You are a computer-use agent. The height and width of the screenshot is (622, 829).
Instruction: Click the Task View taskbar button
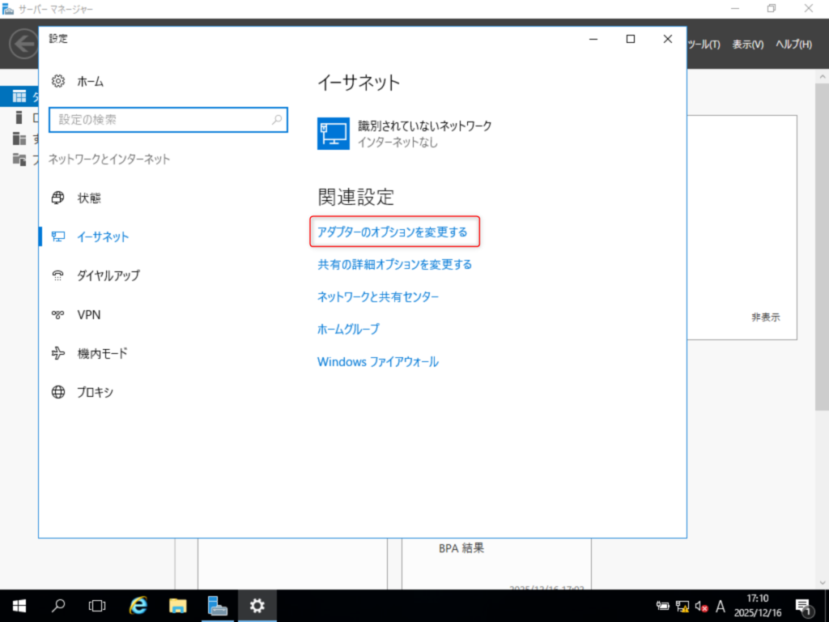tap(97, 605)
